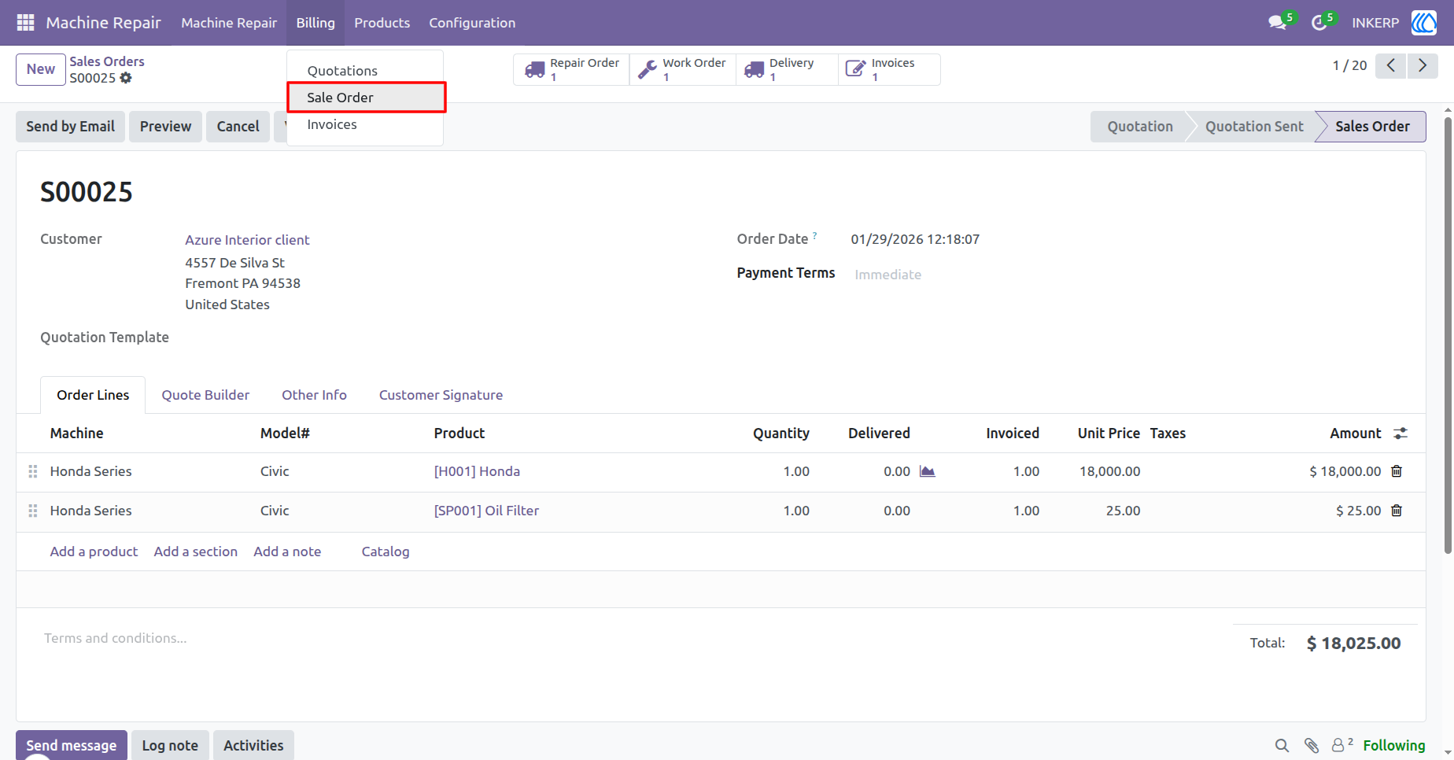Open the Machine Repair top menu item

[x=229, y=23]
